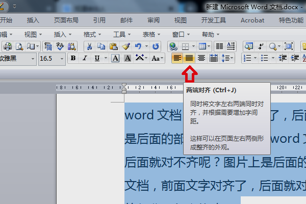Click the Full Screen view icon
Screen dimensions: 306x204
289,46
